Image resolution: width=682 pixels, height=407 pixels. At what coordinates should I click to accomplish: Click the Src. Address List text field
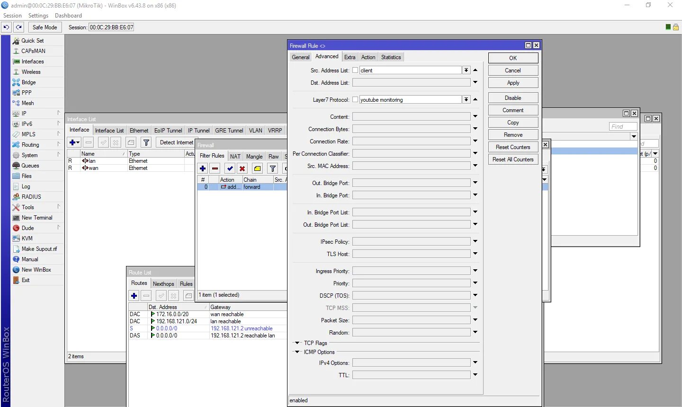click(410, 71)
